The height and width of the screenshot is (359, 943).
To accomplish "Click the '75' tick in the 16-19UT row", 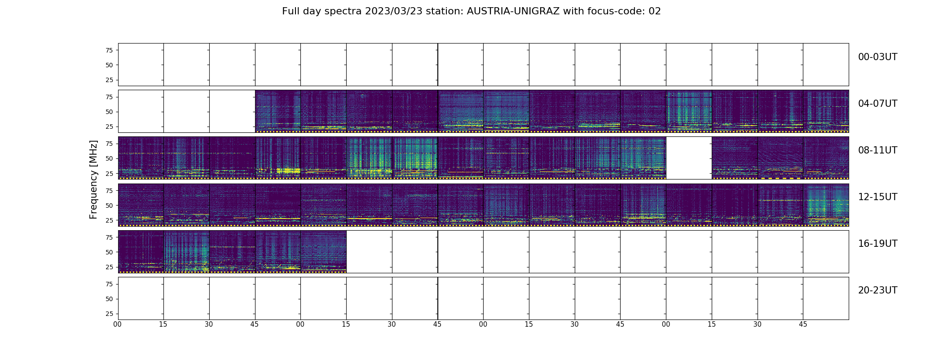I will point(109,237).
